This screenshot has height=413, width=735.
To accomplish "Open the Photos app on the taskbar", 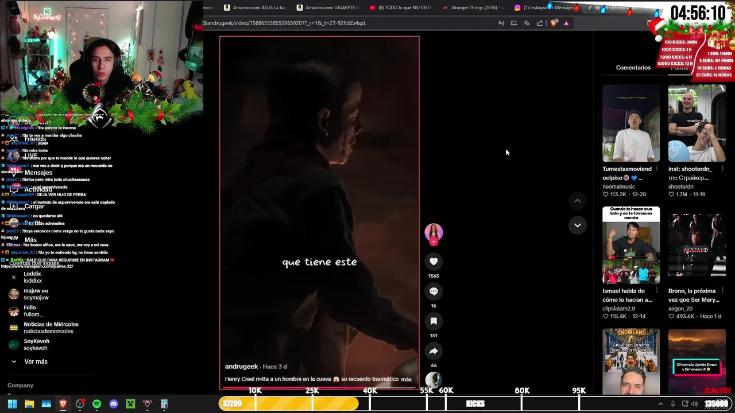I will 47,404.
